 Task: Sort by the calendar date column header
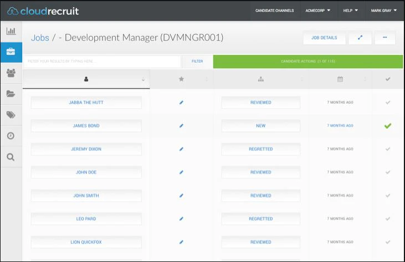point(340,79)
